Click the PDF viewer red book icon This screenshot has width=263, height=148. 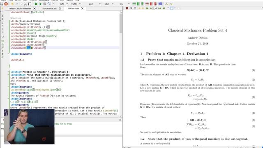coord(127,8)
